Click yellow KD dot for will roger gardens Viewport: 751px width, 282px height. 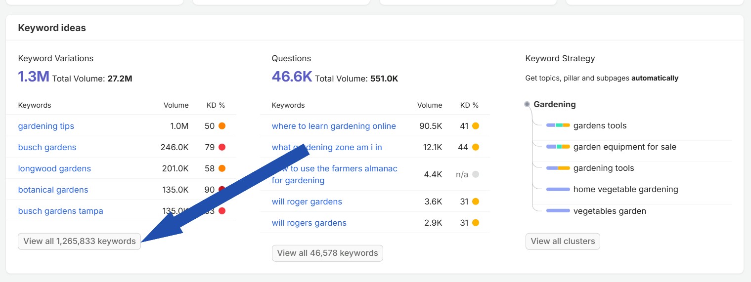(x=476, y=201)
